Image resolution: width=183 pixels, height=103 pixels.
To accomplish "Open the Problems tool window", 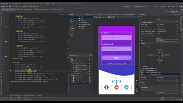I will pyautogui.click(x=13, y=98).
